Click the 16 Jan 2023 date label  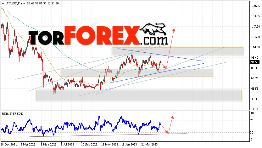(129, 144)
